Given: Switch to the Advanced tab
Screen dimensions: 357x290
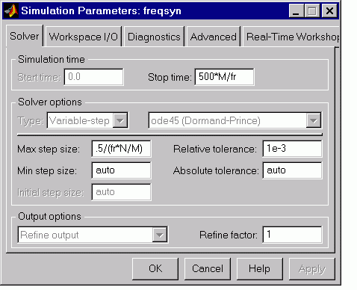Looking at the screenshot, I should tap(214, 37).
